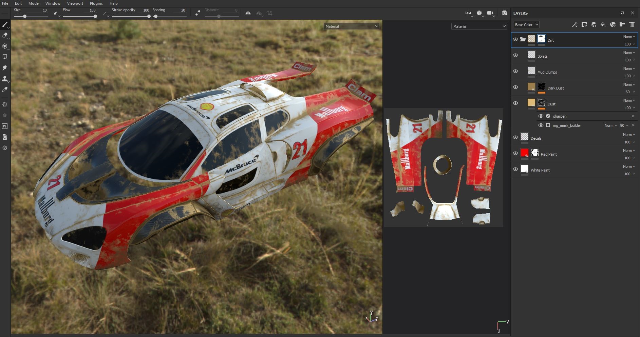Take a viewport screenshot with camera icon
640x337 pixels.
click(x=505, y=13)
